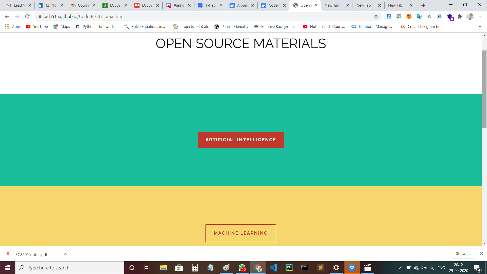
Task: Switch to the Course browser tab
Action: [x=83, y=5]
